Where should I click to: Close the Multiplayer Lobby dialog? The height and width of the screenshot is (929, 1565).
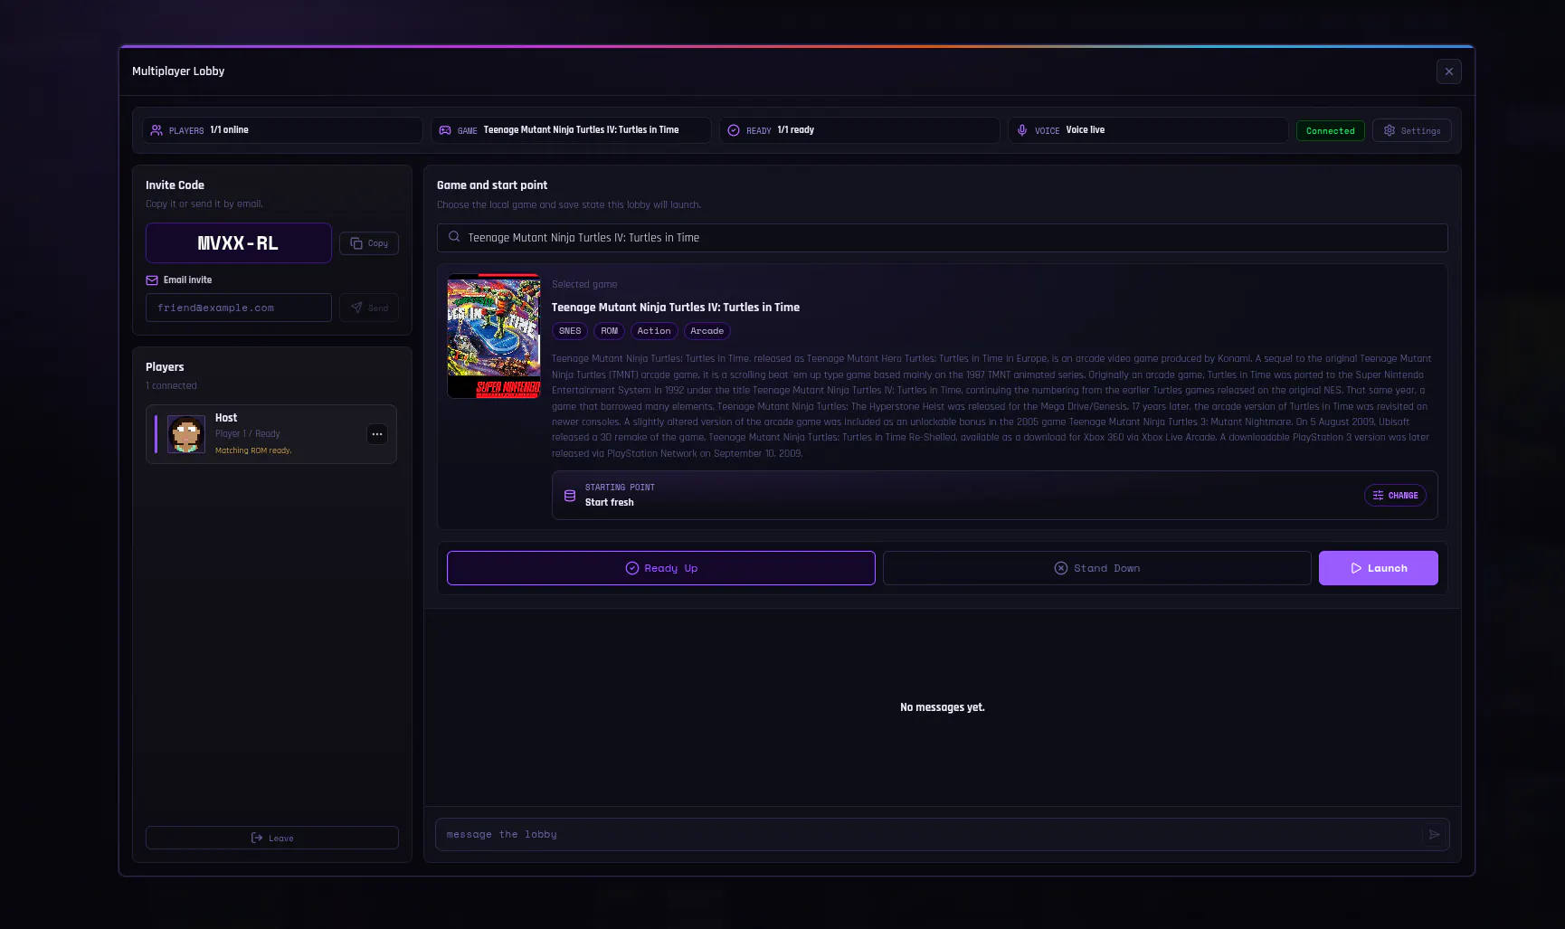coord(1448,71)
